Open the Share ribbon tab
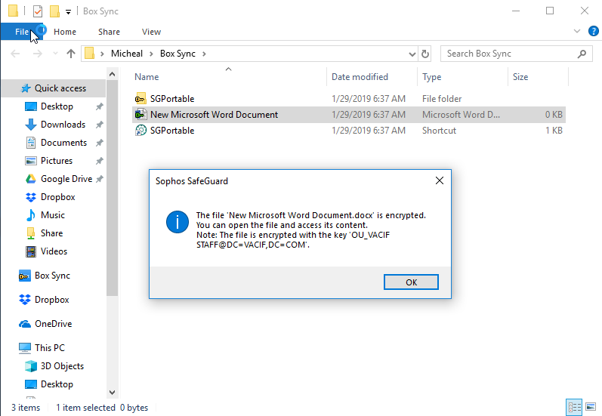602x416 pixels. click(x=109, y=32)
